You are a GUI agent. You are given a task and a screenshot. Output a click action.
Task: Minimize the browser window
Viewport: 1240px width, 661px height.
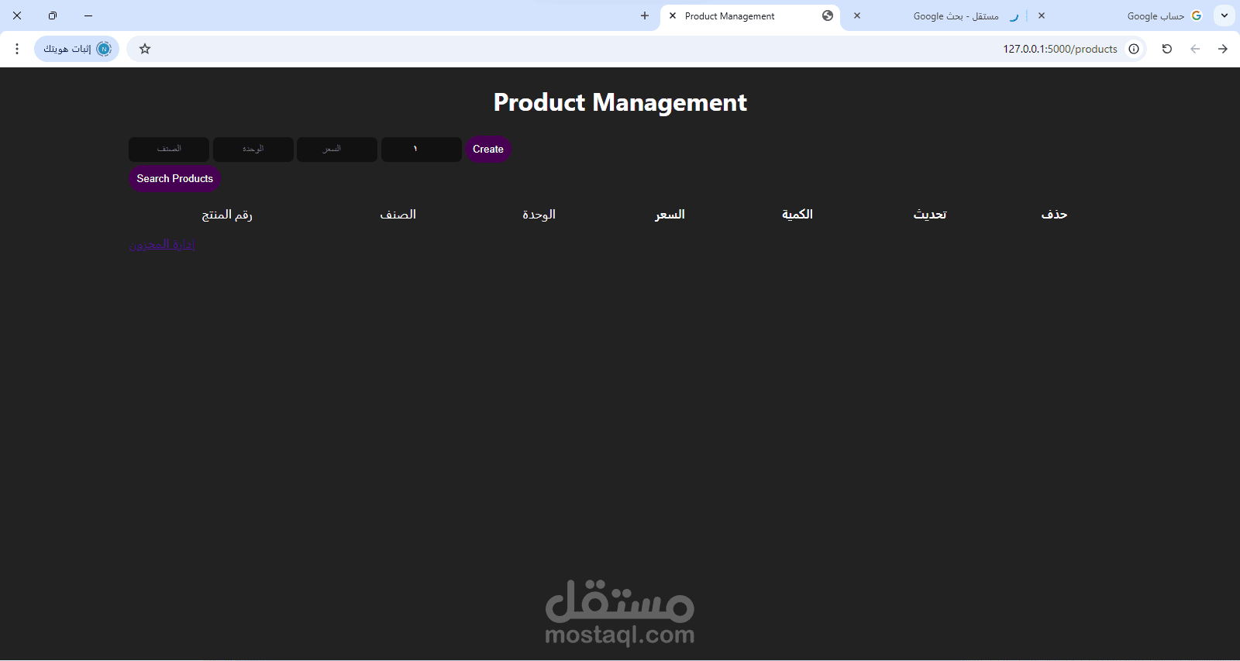point(88,15)
